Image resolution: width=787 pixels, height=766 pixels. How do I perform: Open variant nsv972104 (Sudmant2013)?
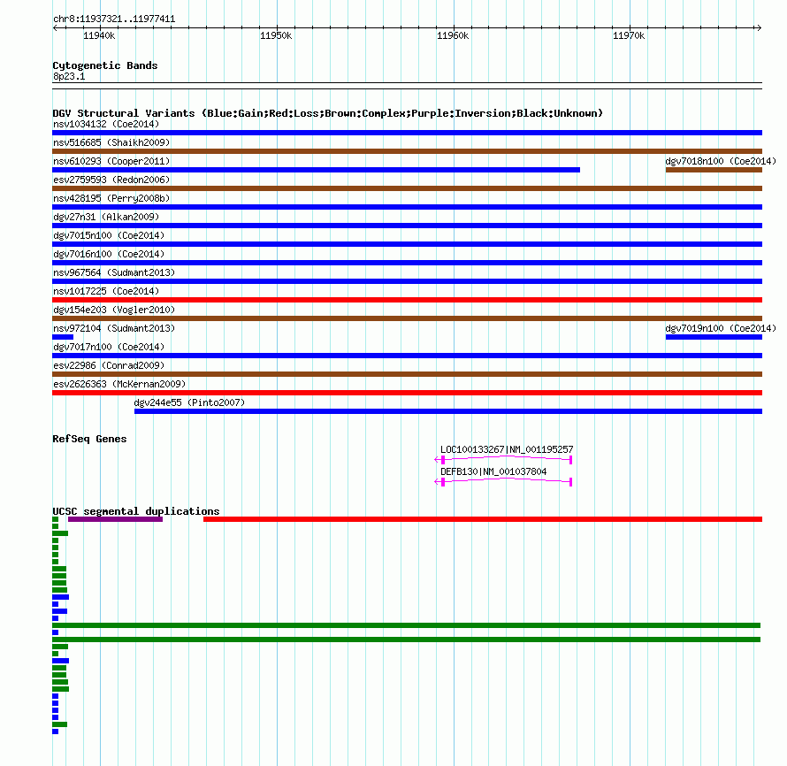pos(114,328)
